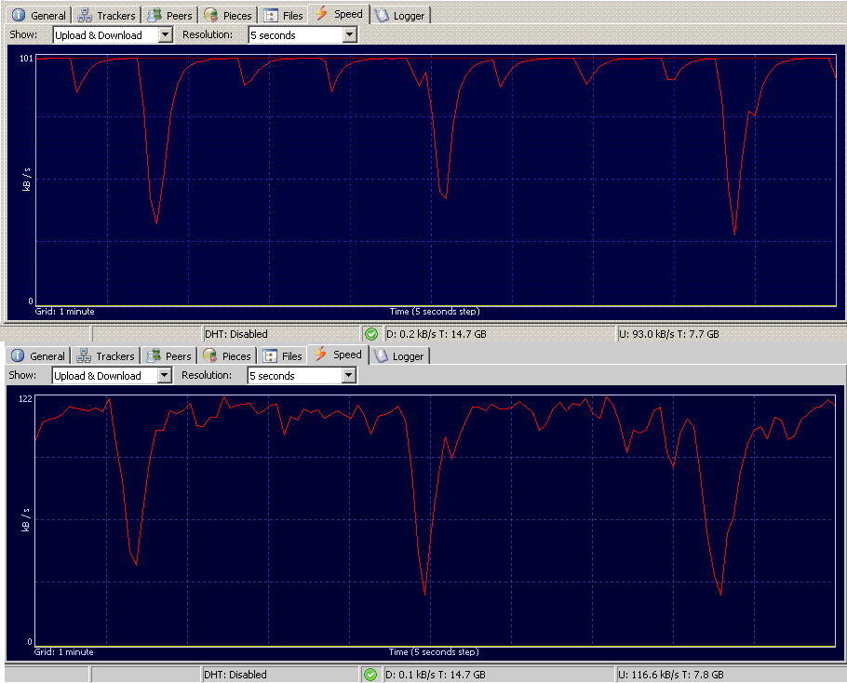
Task: Click the D: 0.2 kB/s download status field
Action: point(435,334)
